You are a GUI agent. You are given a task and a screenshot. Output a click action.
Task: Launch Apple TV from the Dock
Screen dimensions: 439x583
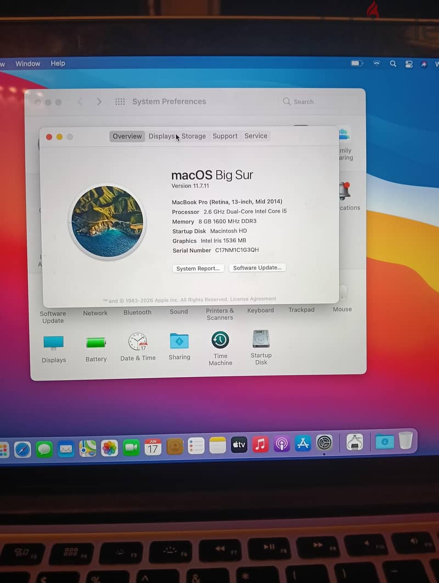239,444
